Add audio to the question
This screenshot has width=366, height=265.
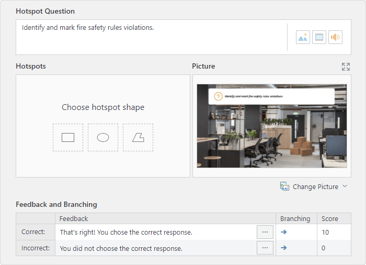(x=335, y=37)
